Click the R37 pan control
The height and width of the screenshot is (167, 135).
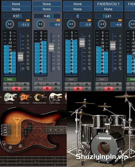tap(16, 16)
